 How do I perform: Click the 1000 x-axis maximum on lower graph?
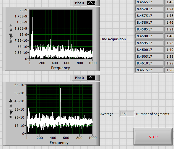[92, 138]
